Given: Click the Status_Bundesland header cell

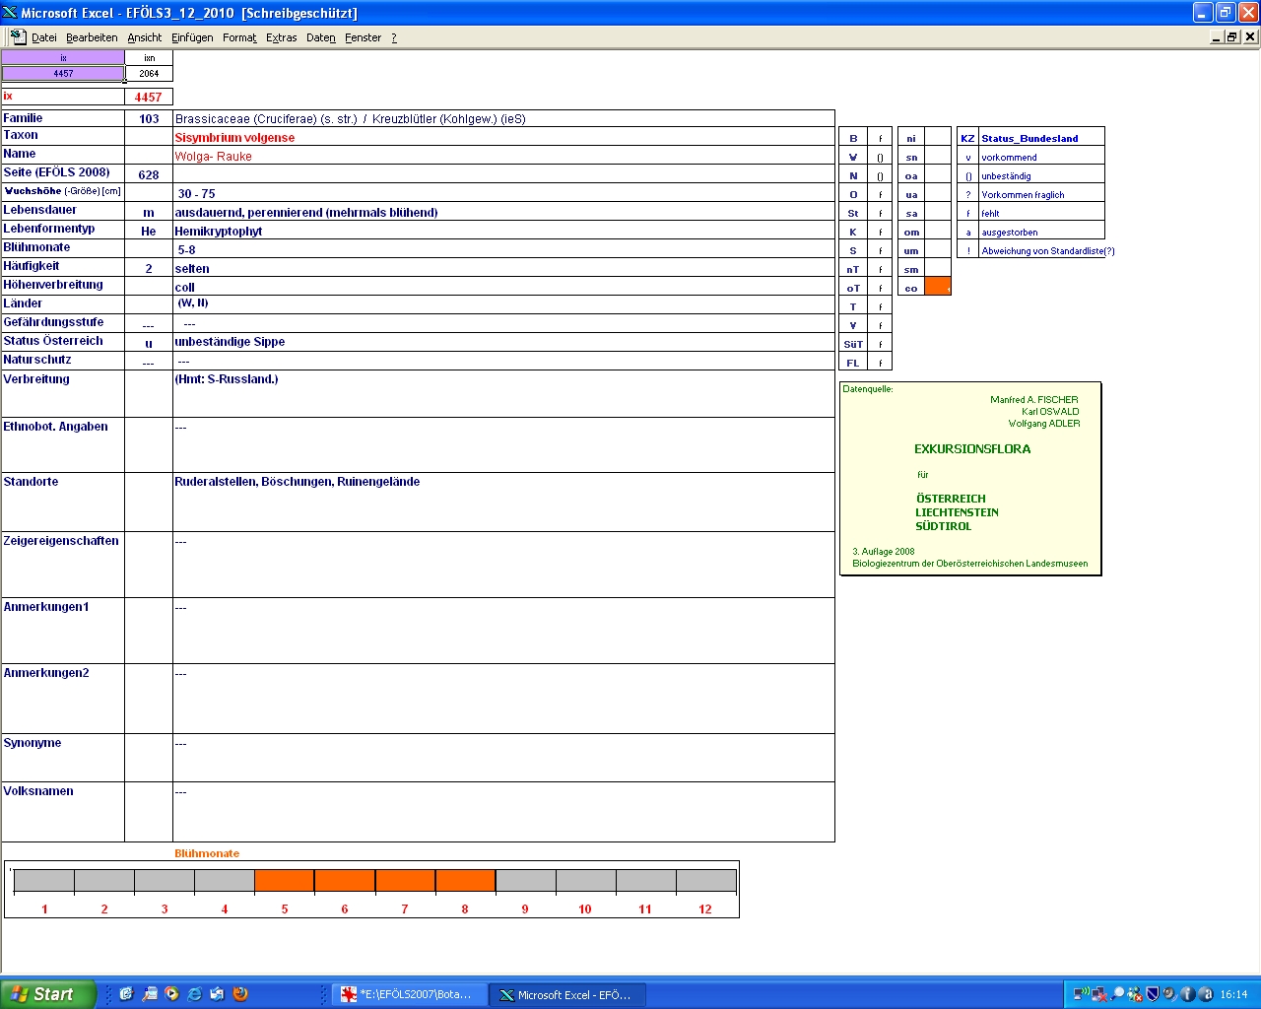Looking at the screenshot, I should tap(1041, 138).
